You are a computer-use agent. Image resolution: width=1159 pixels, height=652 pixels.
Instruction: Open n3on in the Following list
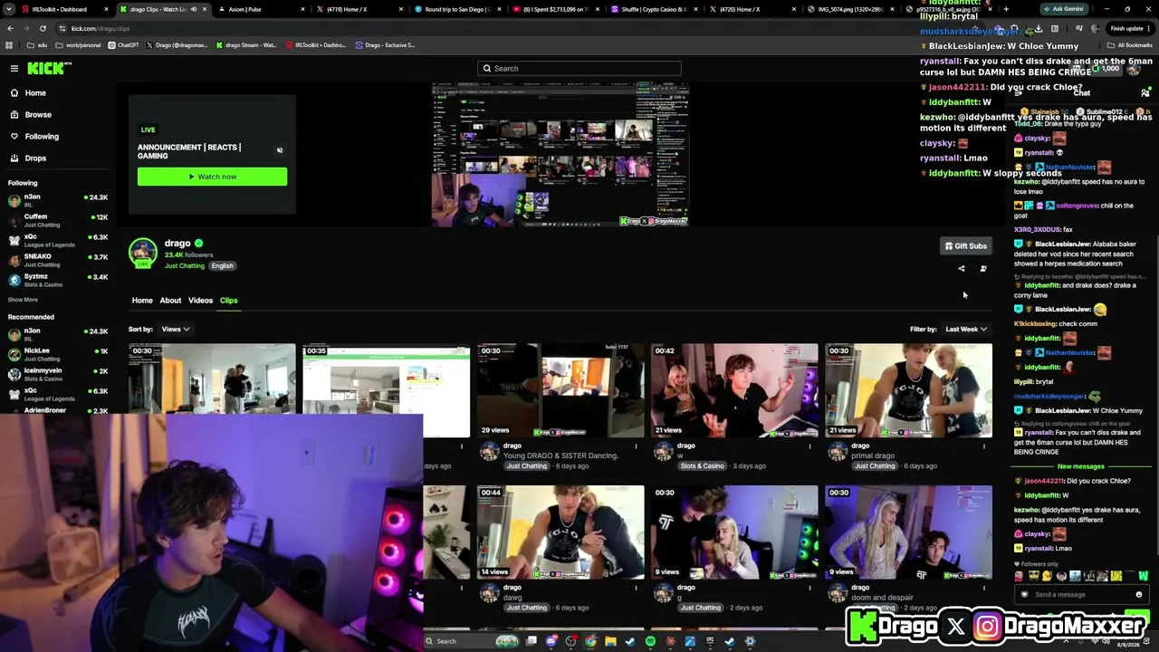(x=57, y=199)
